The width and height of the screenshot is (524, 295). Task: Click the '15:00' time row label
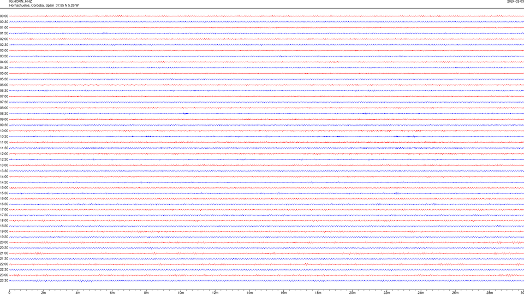pos(4,188)
